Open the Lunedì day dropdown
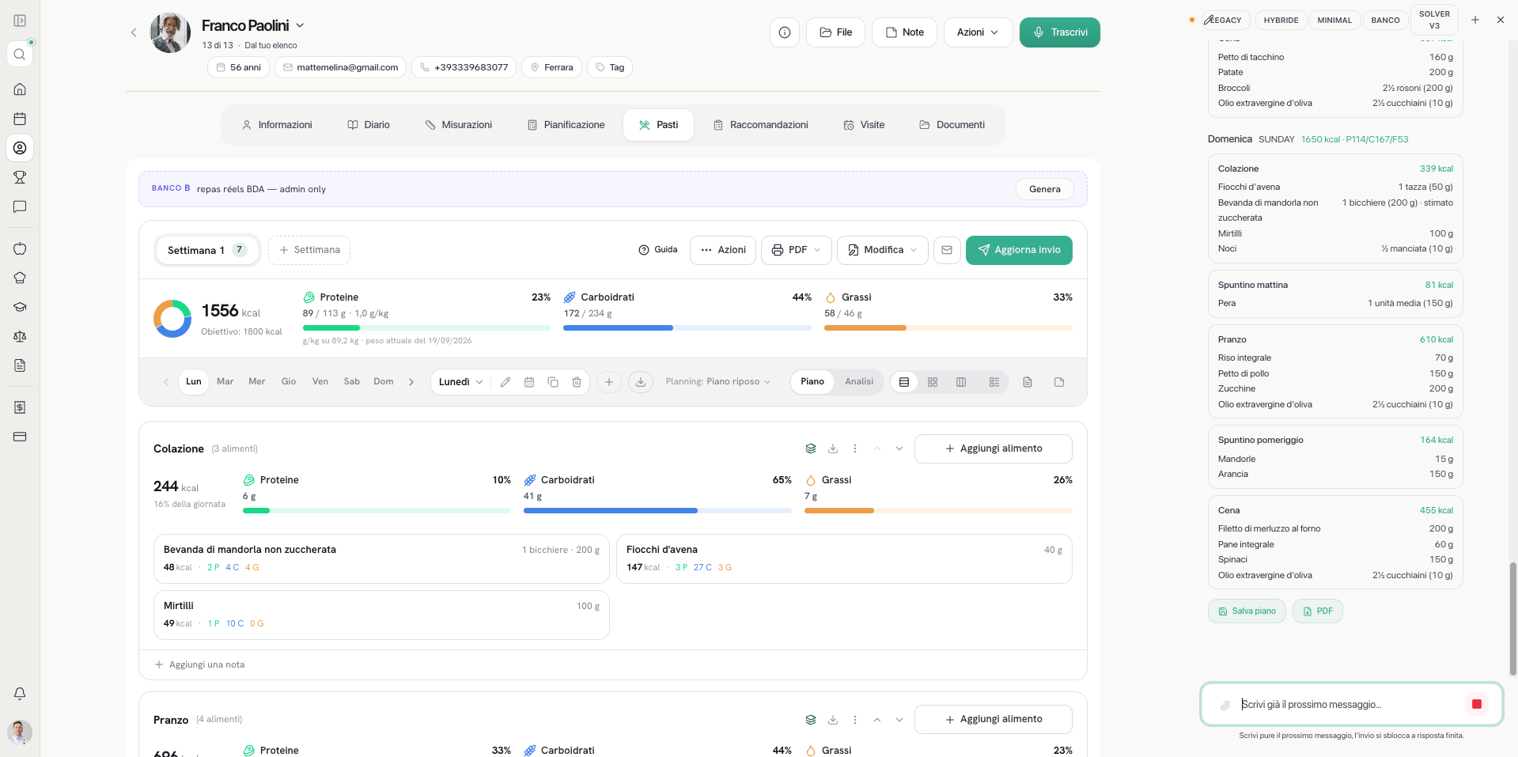Viewport: 1518px width, 757px height. 460,382
